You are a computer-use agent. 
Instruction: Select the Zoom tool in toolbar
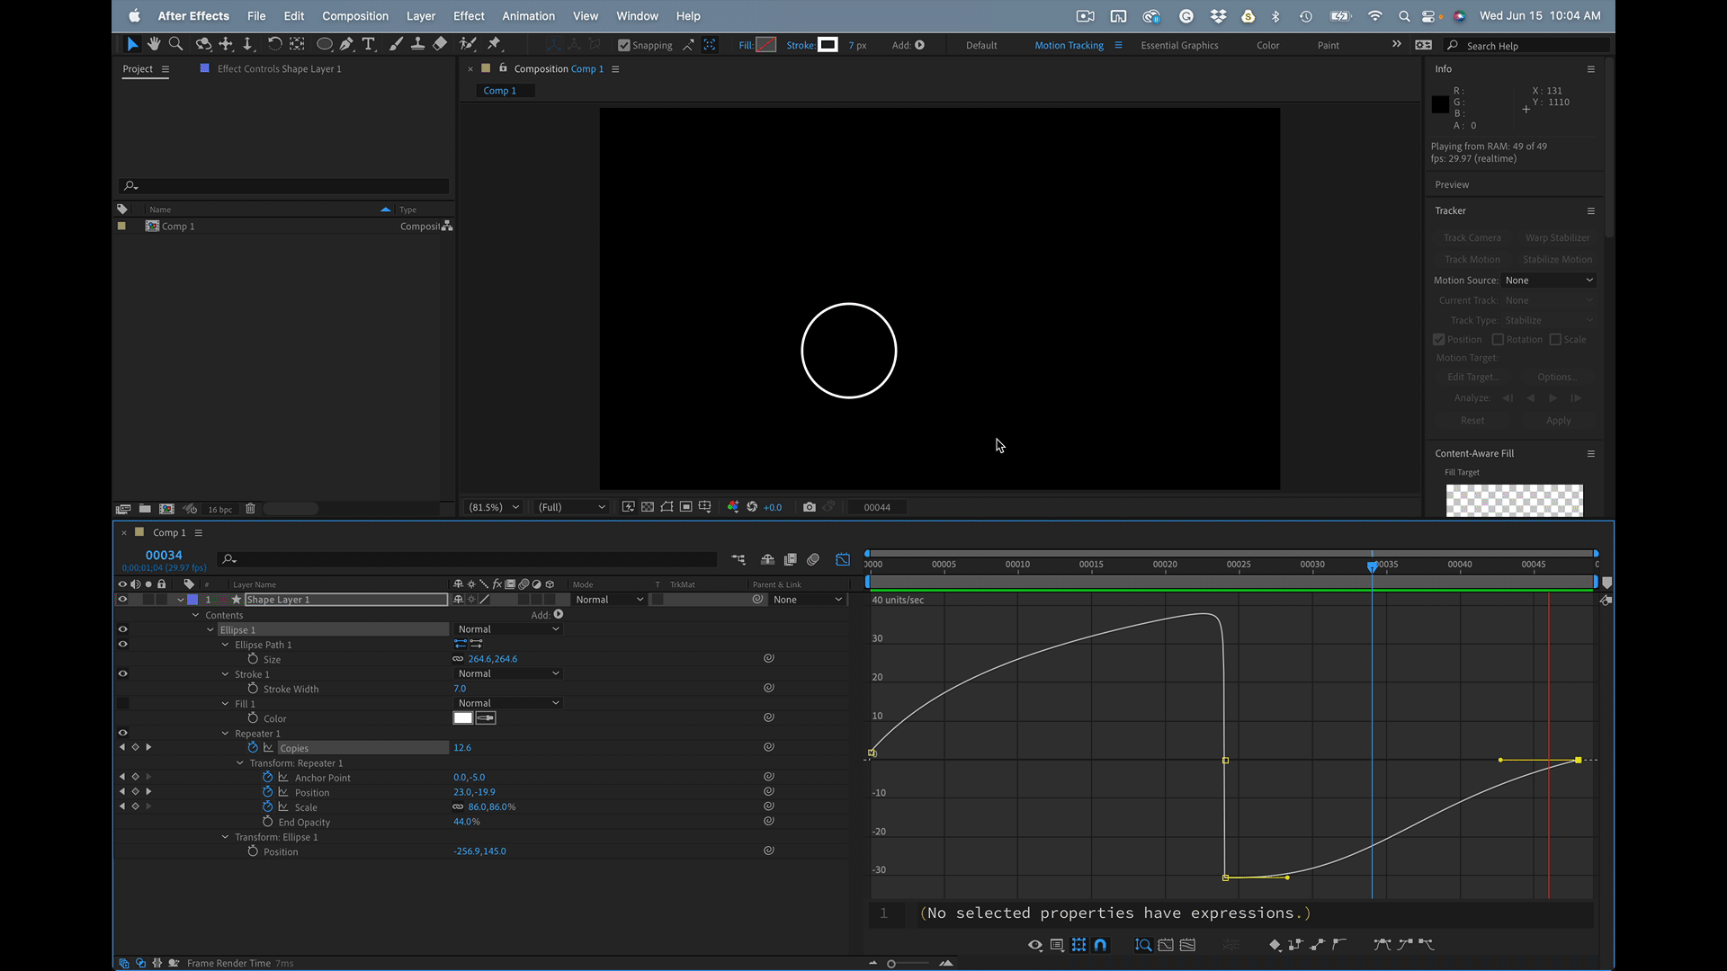(x=176, y=44)
